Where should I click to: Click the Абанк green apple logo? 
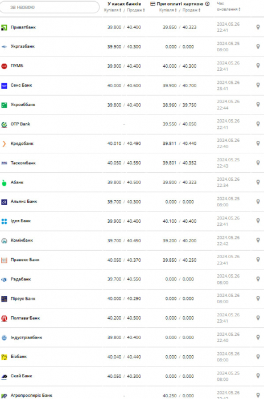[4, 182]
